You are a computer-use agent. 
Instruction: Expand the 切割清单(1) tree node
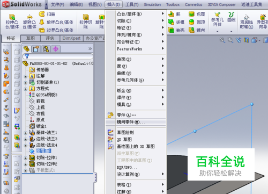point(26,83)
